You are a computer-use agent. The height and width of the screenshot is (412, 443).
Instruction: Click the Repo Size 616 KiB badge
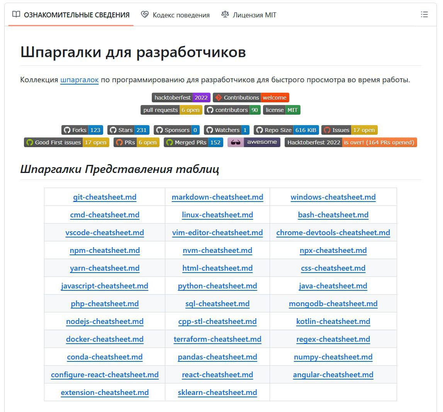coord(286,130)
